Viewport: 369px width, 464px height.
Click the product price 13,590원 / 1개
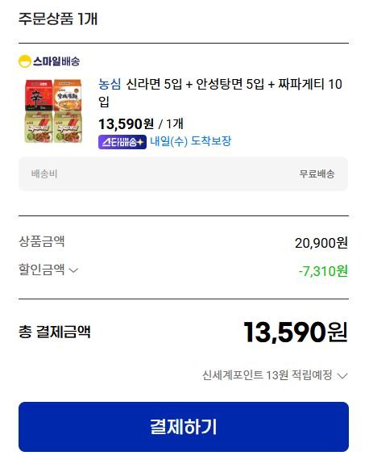(x=141, y=124)
